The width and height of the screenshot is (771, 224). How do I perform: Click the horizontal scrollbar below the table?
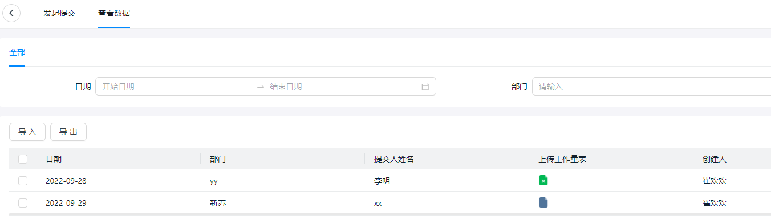(x=390, y=214)
